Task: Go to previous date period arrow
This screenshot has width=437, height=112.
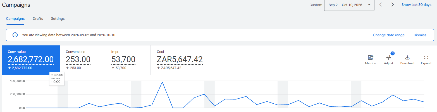Action: (381, 5)
